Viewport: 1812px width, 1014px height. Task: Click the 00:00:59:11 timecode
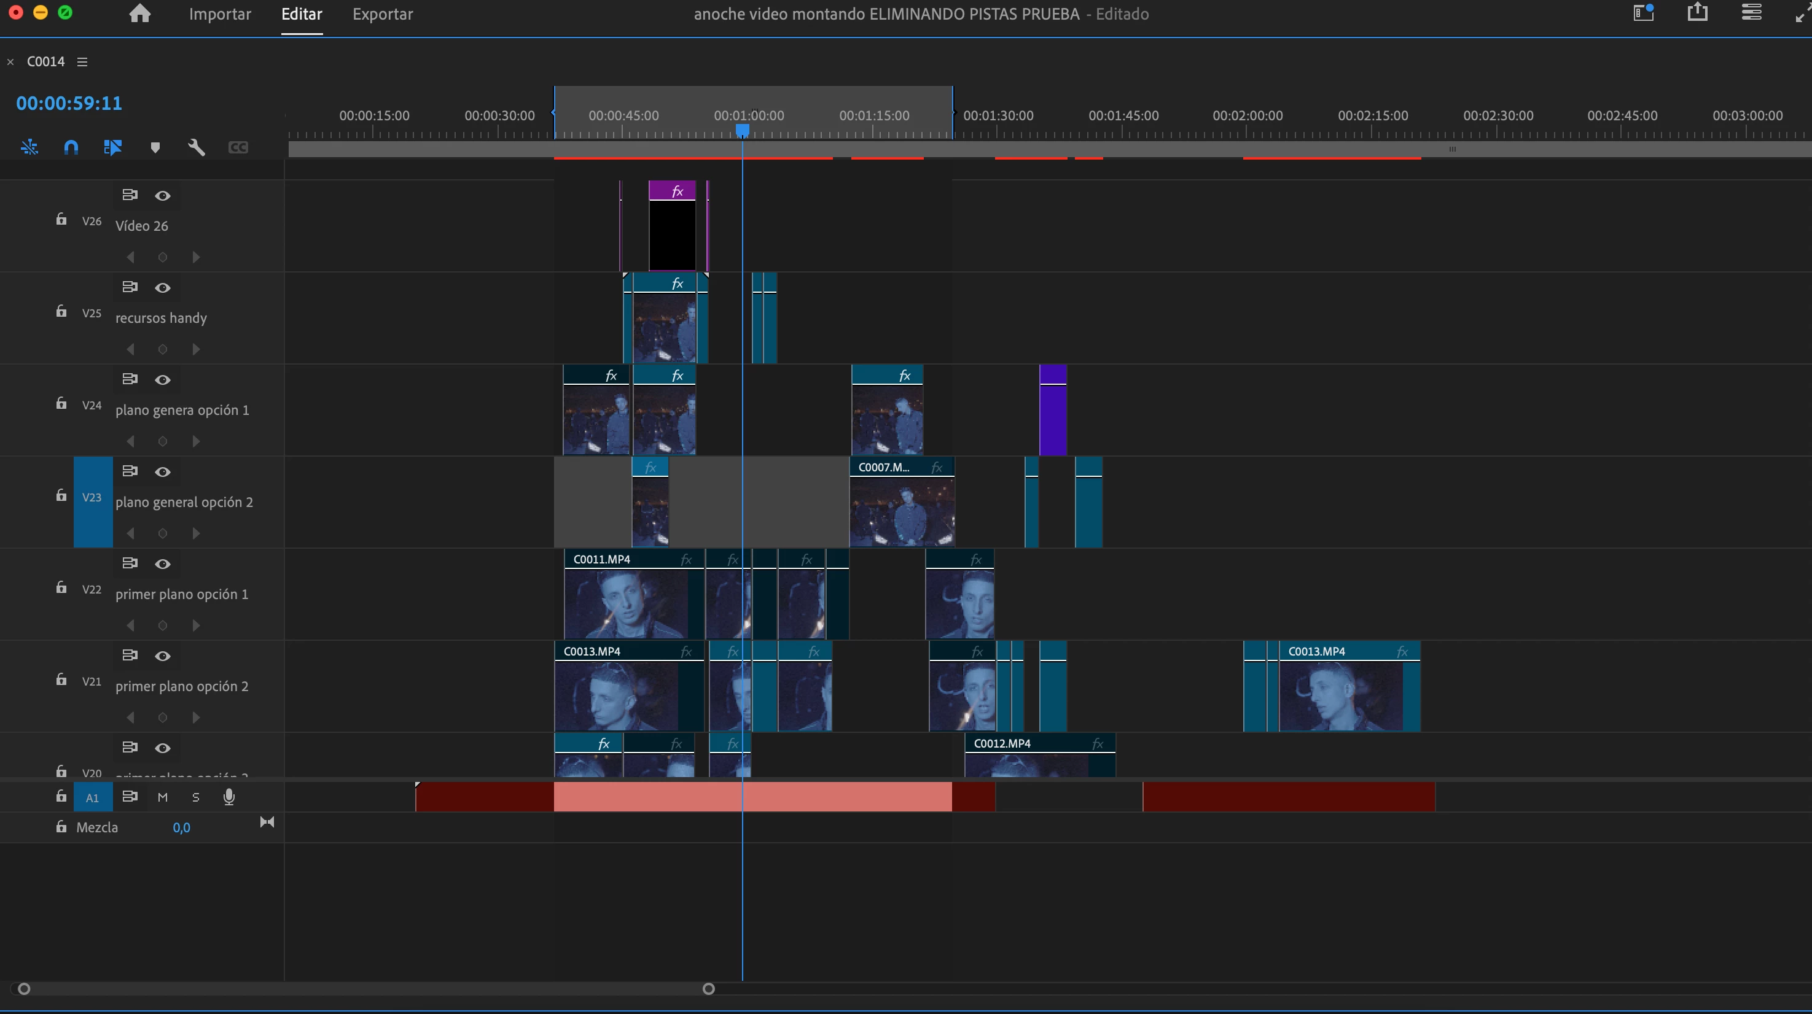69,103
